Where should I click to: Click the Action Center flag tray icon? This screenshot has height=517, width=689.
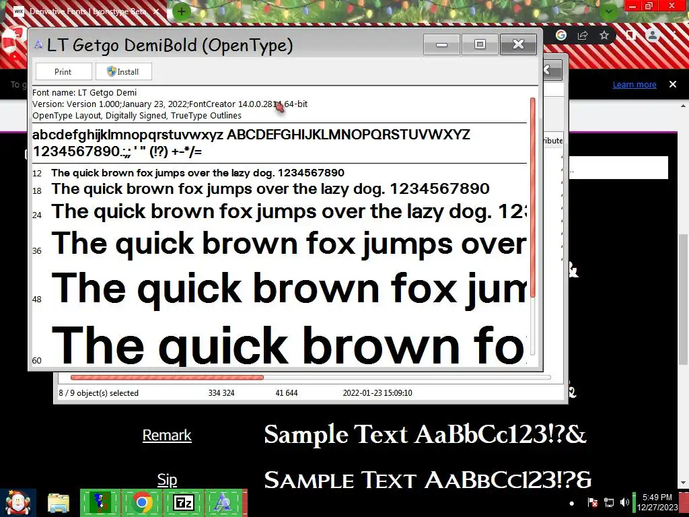point(593,502)
